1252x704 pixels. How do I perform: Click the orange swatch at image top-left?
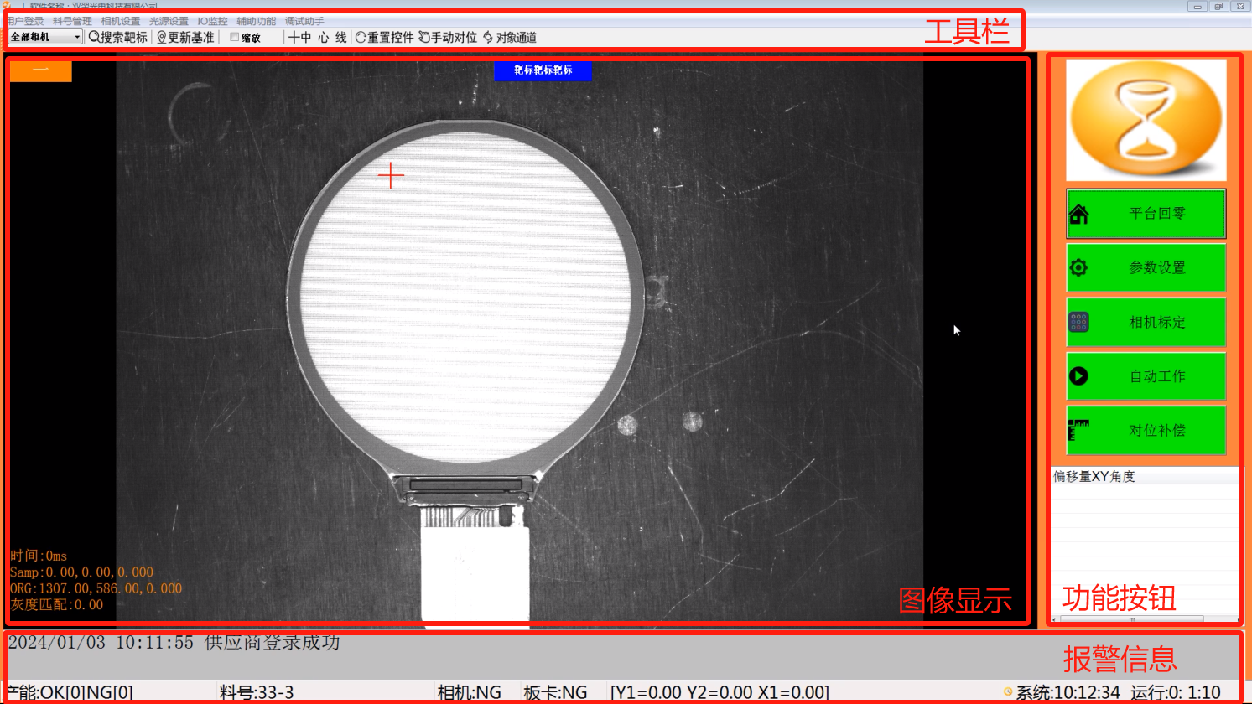(x=40, y=71)
